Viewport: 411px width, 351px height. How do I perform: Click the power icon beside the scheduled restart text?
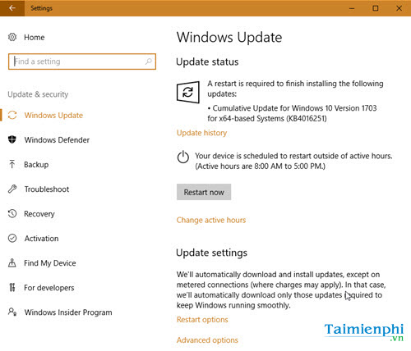pos(183,157)
